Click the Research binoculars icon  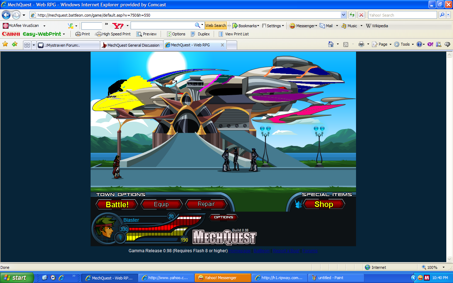pyautogui.click(x=439, y=44)
